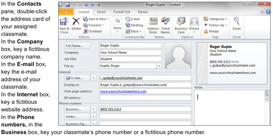
Task: Click the Full Name field with Roger Gupta
Action: tap(131, 45)
